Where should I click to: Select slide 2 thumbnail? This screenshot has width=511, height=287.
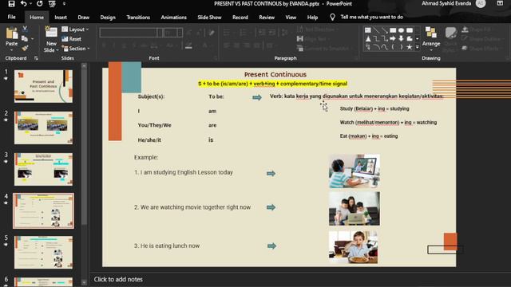click(x=43, y=128)
